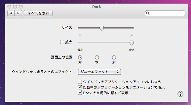This screenshot has height=105, width=191.
Task: Enable ウインドウをアプリケーションアイコンにしまう checkbox
Action: tap(80, 82)
